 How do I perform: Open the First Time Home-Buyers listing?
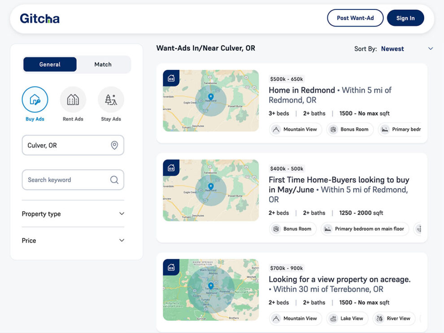click(x=339, y=180)
